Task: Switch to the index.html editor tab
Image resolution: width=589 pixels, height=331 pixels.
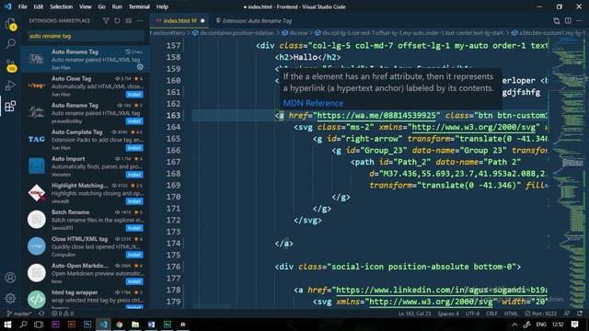Action: [x=179, y=20]
